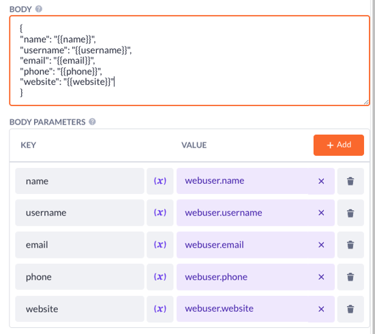
Task: Clear the webuser.email value
Action: point(321,245)
